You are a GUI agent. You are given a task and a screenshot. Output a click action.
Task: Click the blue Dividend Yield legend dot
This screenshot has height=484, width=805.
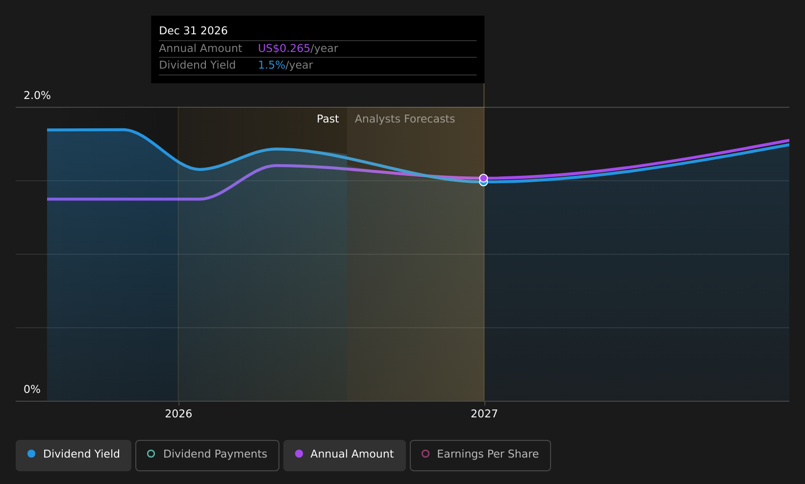click(x=31, y=454)
